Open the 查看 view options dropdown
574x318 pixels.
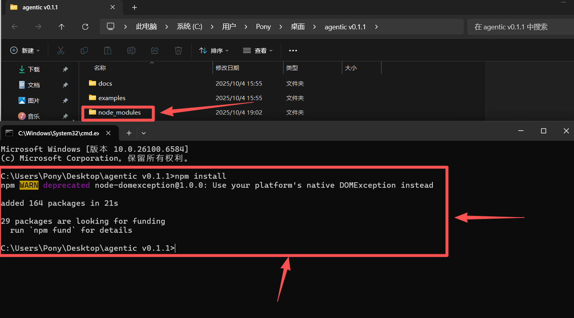pyautogui.click(x=258, y=51)
